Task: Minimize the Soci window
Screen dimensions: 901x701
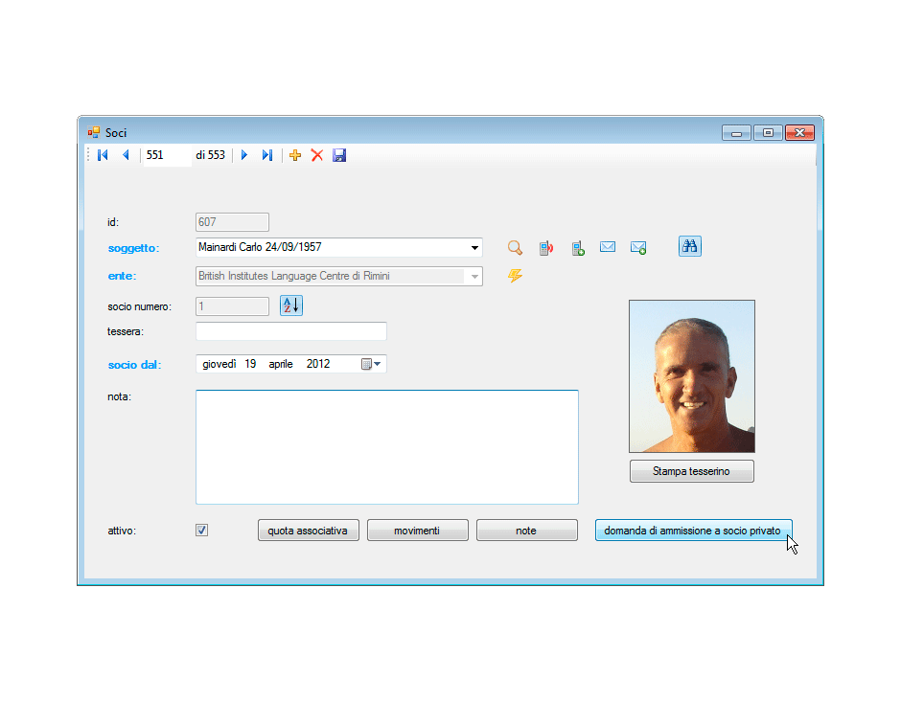Action: tap(736, 133)
